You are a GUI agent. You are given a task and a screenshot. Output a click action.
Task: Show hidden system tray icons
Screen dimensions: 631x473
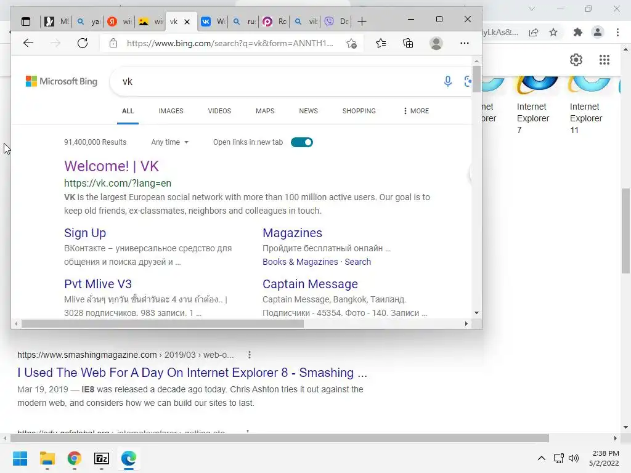[542, 458]
